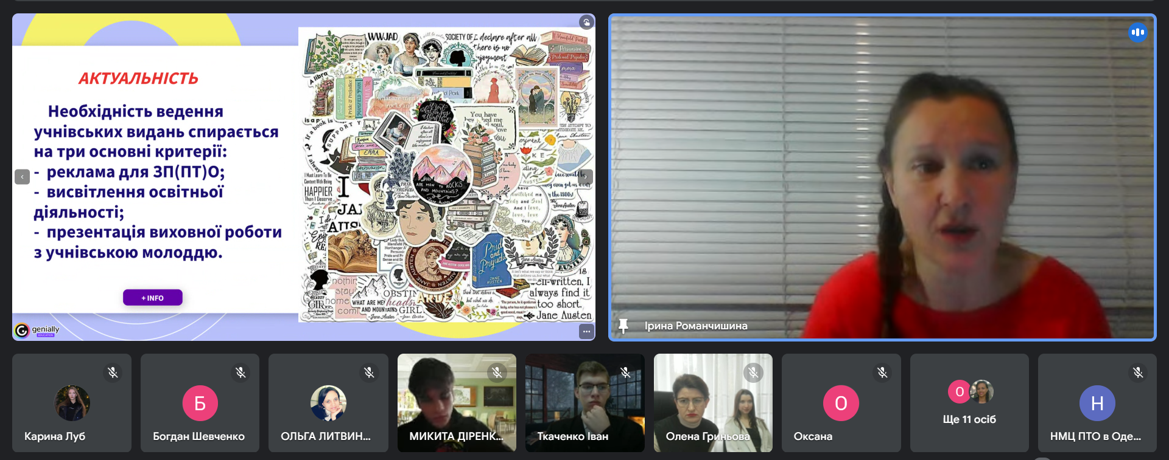
Task: Click Карина Луб's profile photo avatar
Action: (x=72, y=403)
